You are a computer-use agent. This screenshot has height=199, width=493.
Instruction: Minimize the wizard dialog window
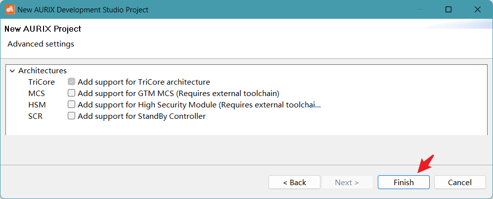pos(420,9)
